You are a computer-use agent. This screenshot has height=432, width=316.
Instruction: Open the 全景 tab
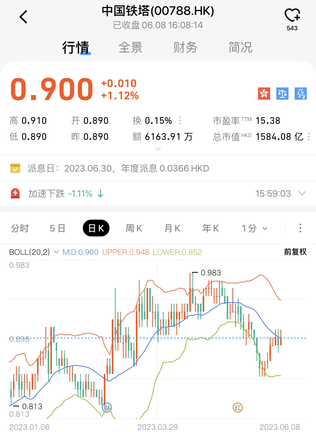[x=131, y=47]
